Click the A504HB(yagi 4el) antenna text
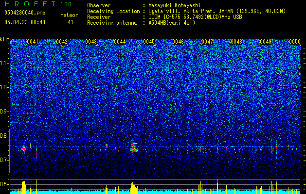 pos(172,23)
